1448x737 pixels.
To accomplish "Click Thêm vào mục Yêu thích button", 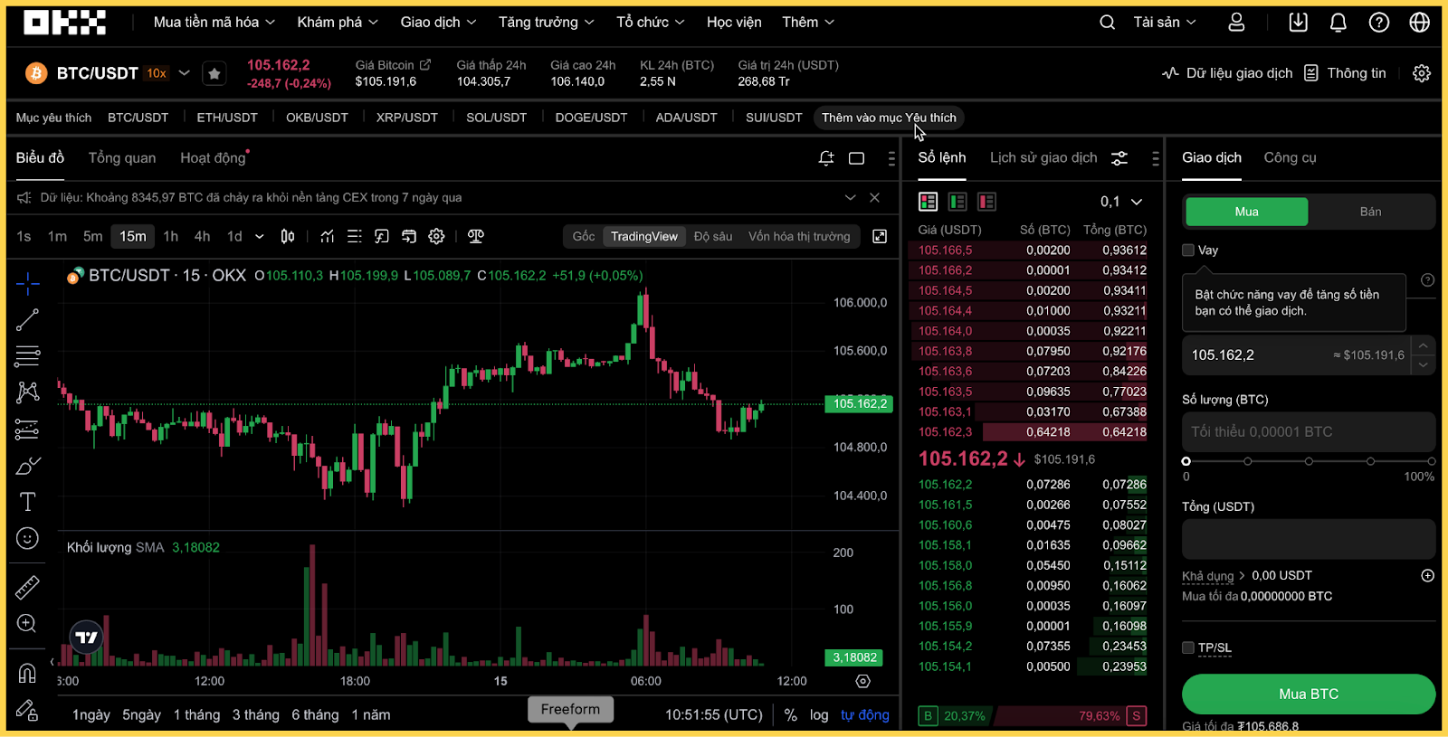I will point(889,118).
